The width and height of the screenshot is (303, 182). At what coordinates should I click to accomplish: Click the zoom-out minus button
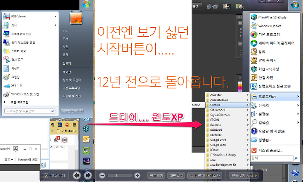(x=102, y=176)
